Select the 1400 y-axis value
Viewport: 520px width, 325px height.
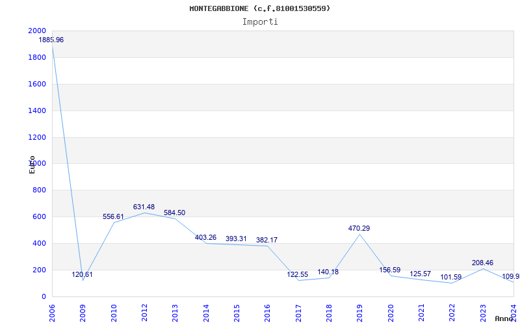pyautogui.click(x=37, y=110)
